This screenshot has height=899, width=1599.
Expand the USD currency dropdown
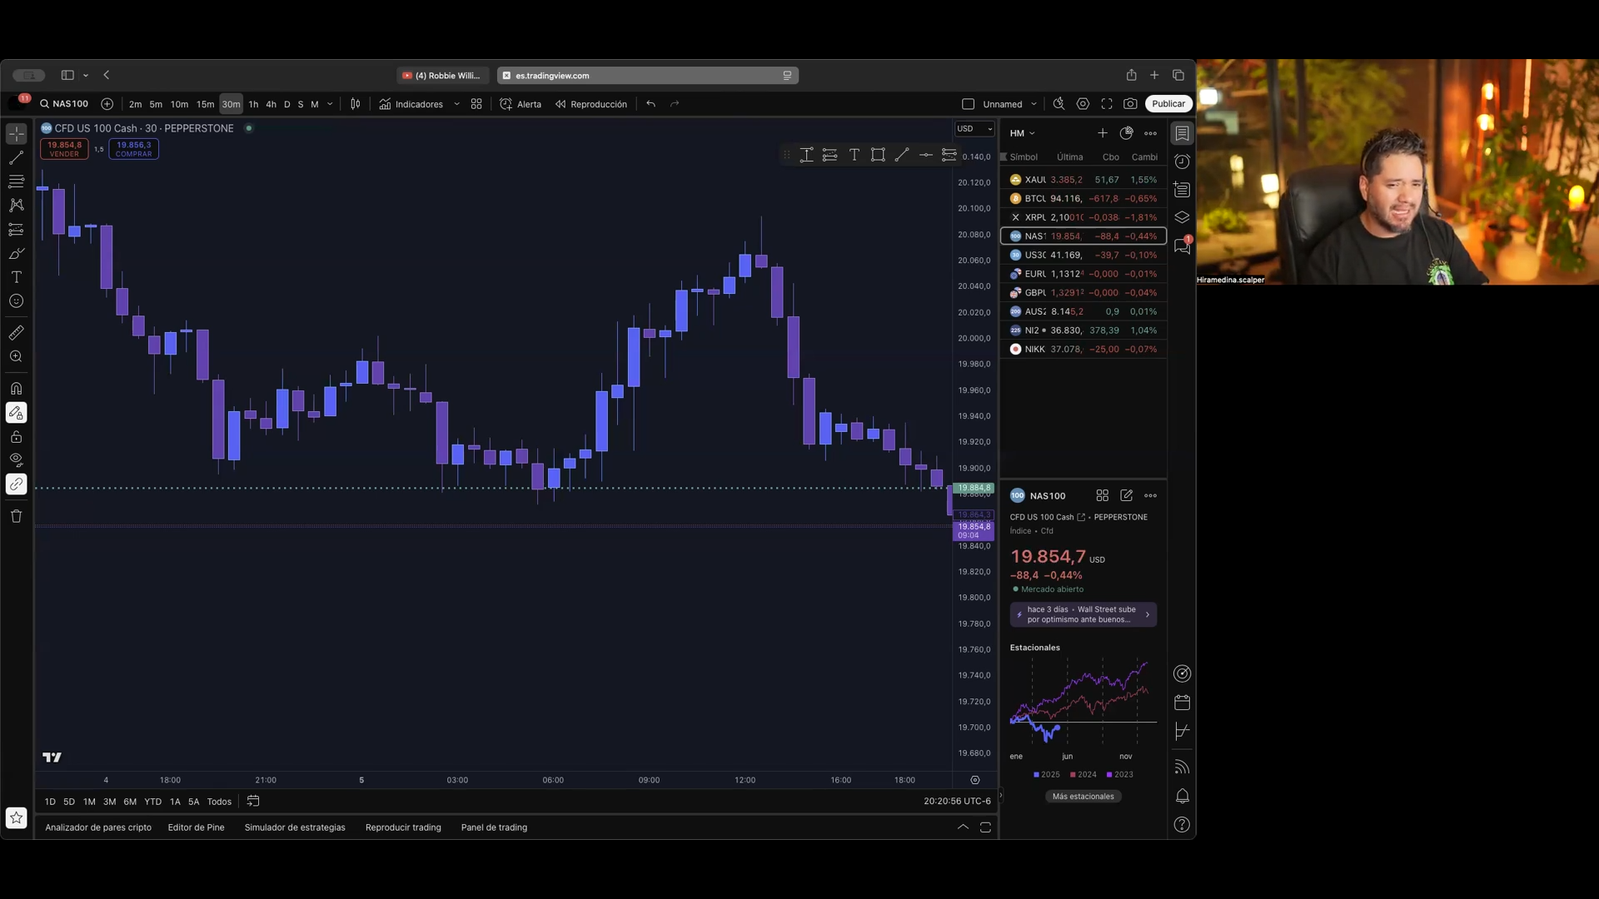point(974,129)
